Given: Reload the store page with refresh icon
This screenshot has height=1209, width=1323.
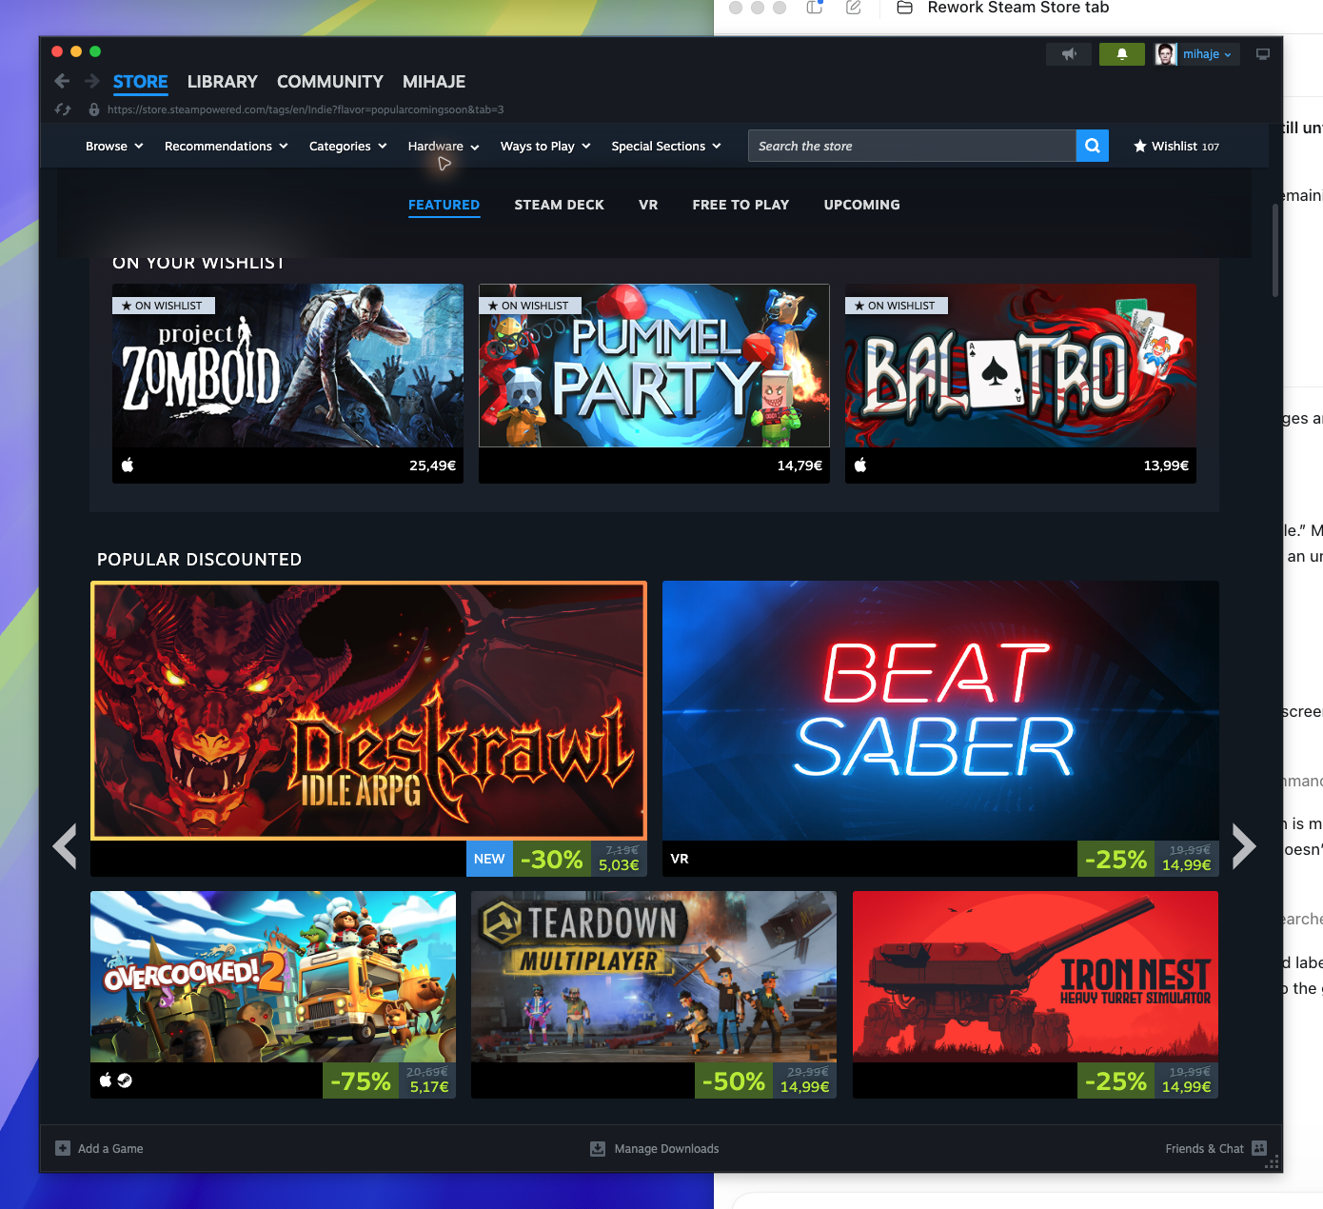Looking at the screenshot, I should coord(63,109).
